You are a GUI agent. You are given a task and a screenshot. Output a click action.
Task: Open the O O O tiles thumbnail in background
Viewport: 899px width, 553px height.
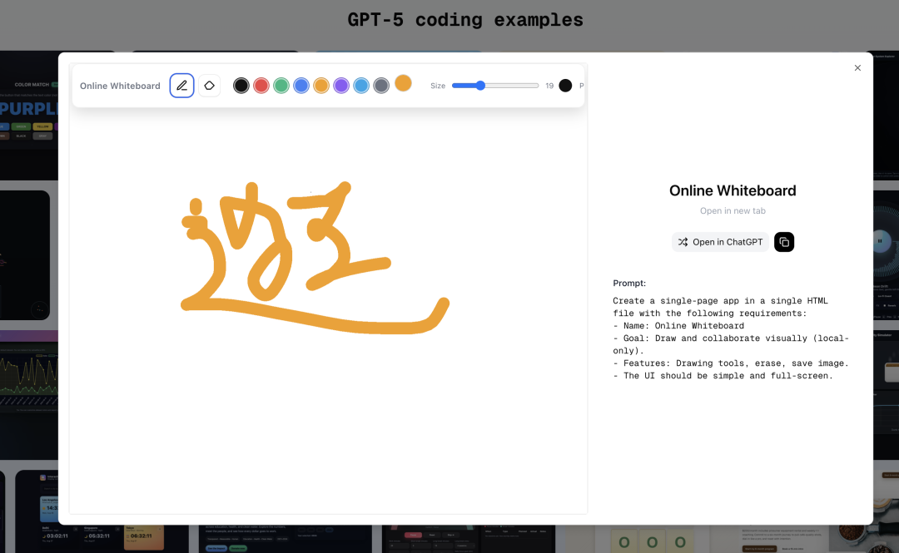(652, 540)
